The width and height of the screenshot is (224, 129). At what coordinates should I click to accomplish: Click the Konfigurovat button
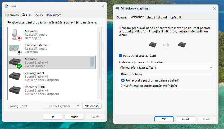point(18,106)
